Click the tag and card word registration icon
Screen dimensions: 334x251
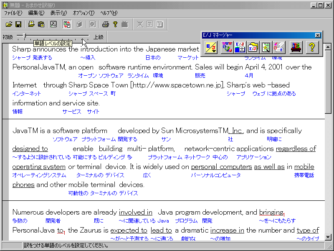pos(279,47)
